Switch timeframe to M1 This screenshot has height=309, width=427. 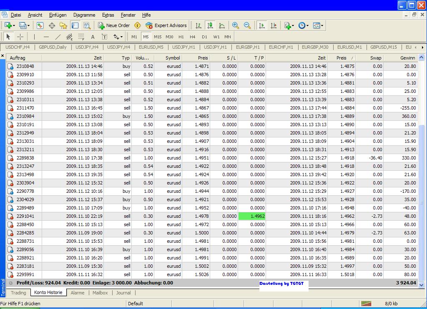click(133, 37)
